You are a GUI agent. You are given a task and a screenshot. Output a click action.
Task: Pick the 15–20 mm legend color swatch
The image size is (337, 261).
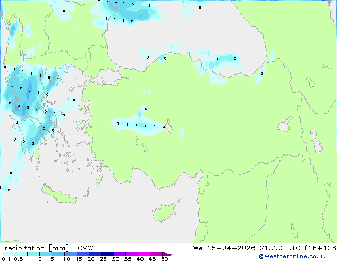point(83,254)
